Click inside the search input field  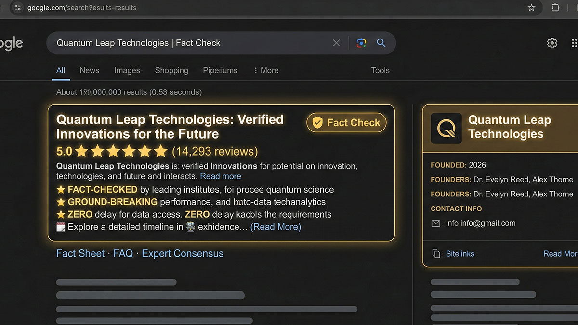[193, 43]
